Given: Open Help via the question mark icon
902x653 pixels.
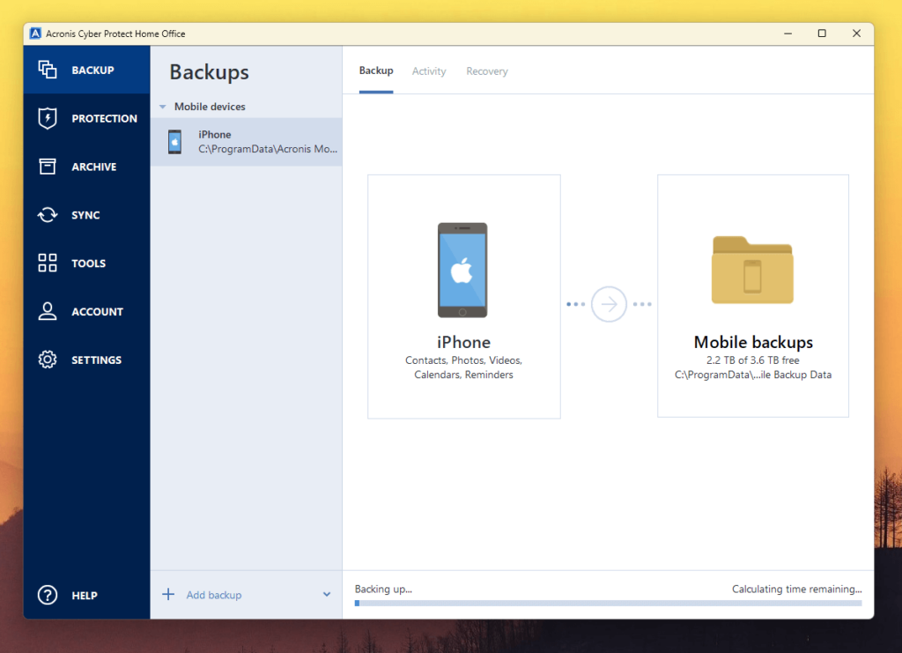Looking at the screenshot, I should click(48, 596).
